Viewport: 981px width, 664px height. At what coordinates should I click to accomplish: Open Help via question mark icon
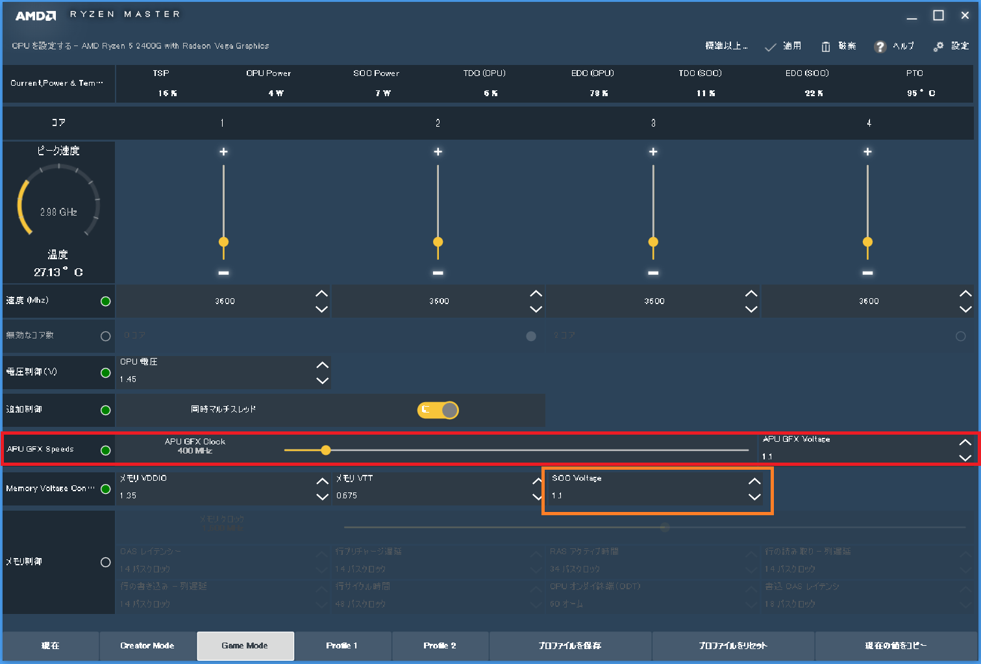pyautogui.click(x=880, y=47)
